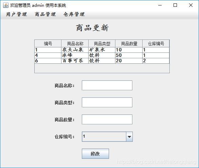Click the 商品类型 column header
This screenshot has height=168, width=199.
(x=102, y=44)
